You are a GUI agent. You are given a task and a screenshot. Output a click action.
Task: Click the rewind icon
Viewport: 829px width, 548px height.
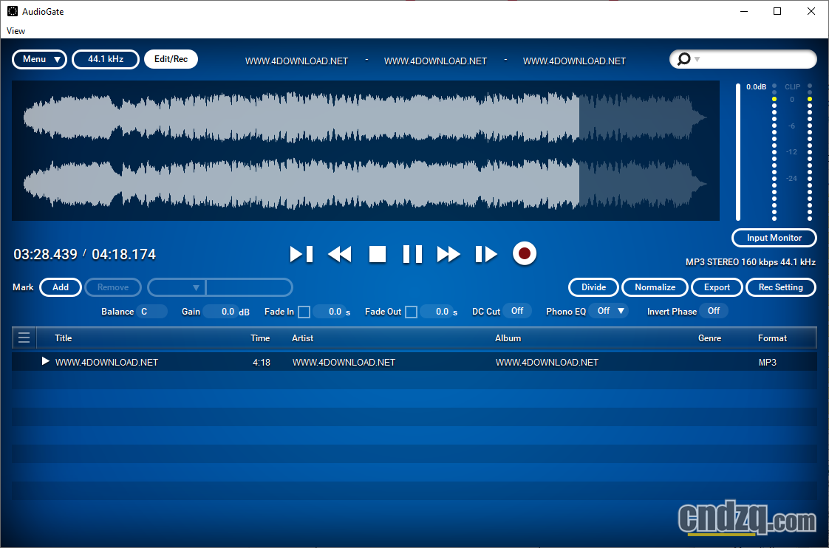(x=339, y=253)
